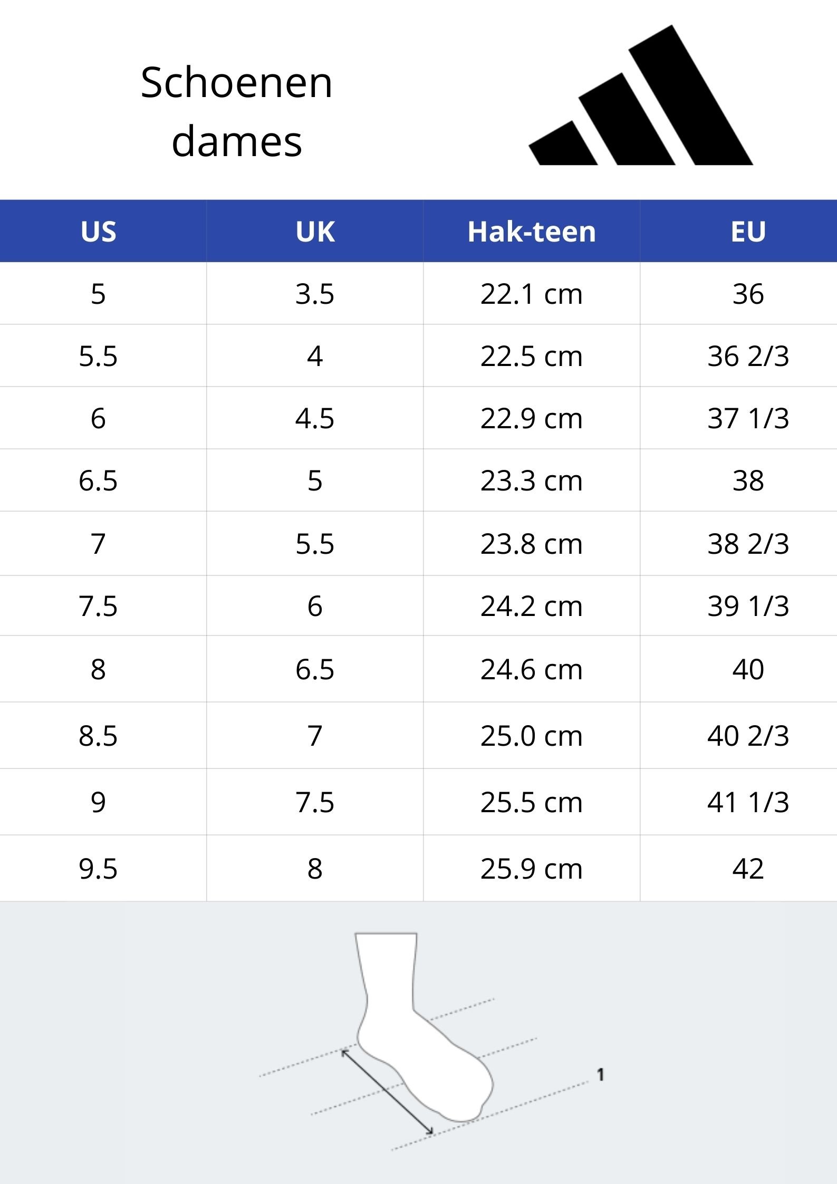This screenshot has height=1184, width=837.
Task: Select the 25.5 cm length cell
Action: [x=532, y=802]
